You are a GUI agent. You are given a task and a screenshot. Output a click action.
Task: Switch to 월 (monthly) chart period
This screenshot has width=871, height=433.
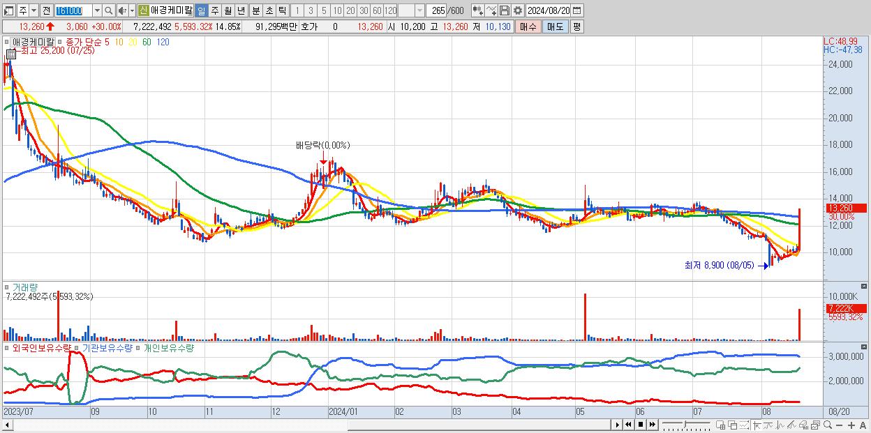[228, 10]
